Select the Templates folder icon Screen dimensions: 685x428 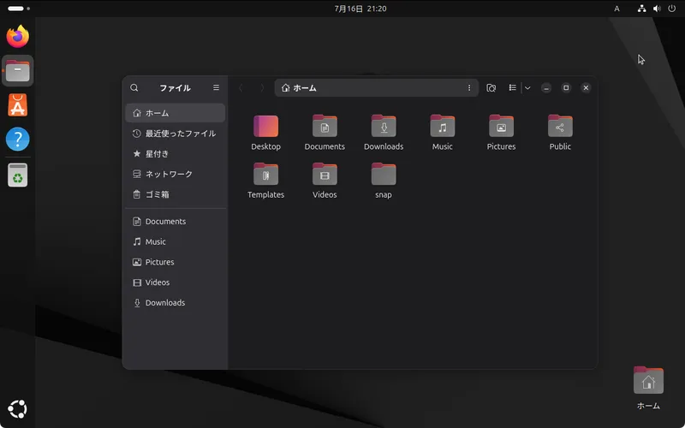pyautogui.click(x=265, y=175)
